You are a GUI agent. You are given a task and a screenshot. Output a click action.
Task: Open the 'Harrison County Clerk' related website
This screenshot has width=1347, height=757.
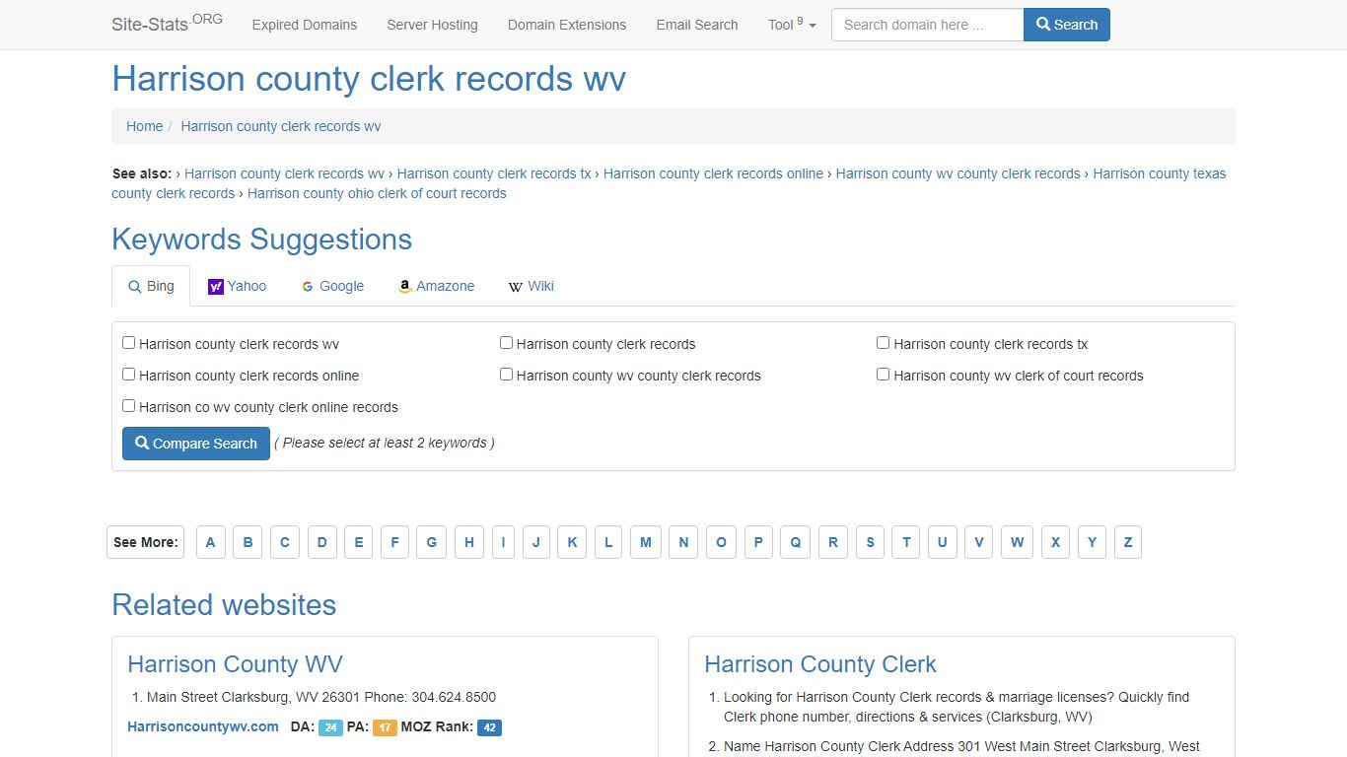(820, 664)
